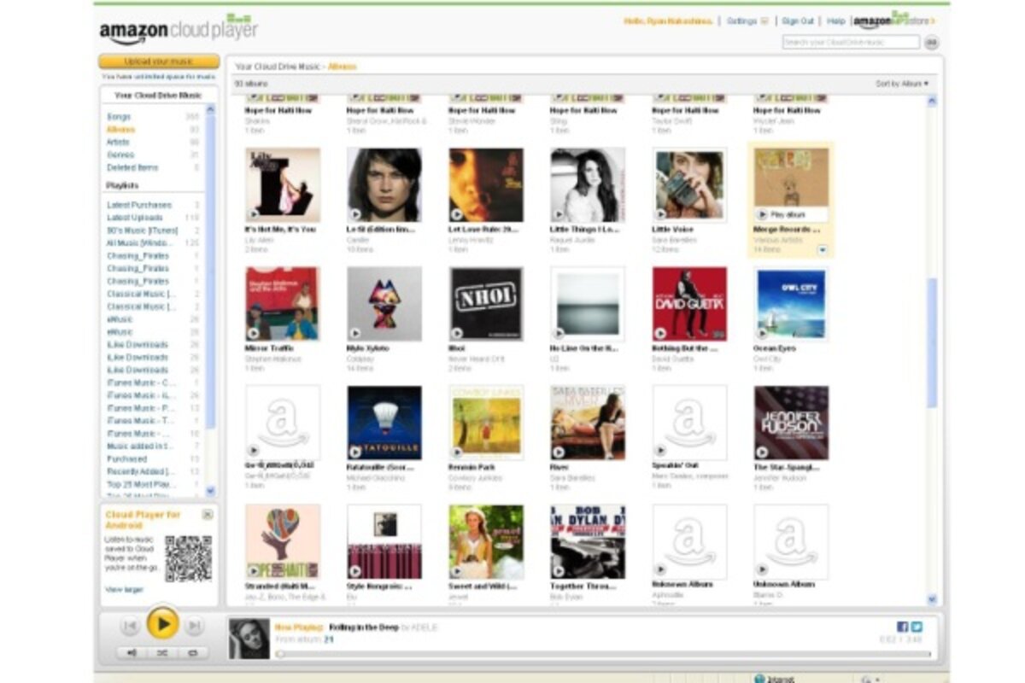The width and height of the screenshot is (1025, 683).
Task: Open the 90's Music playlist
Action: (x=142, y=231)
